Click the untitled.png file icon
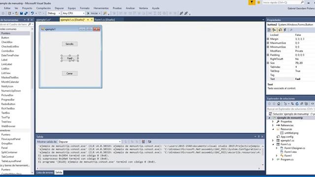 (282, 133)
